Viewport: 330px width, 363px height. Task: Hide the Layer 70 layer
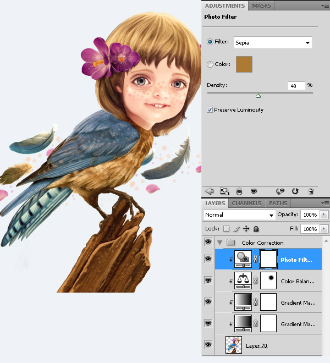[208, 344]
